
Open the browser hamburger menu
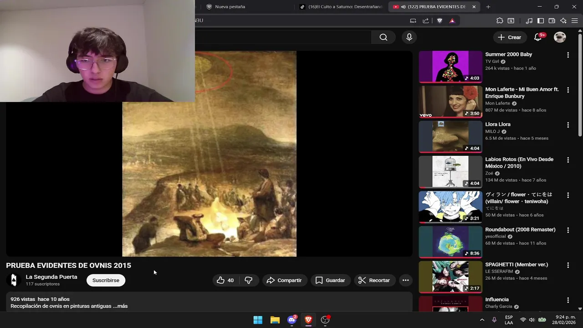pos(575,20)
